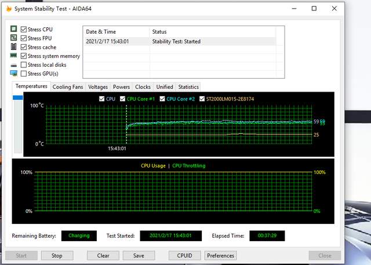Click the disk icon beside Stress local disks

pyautogui.click(x=14, y=65)
